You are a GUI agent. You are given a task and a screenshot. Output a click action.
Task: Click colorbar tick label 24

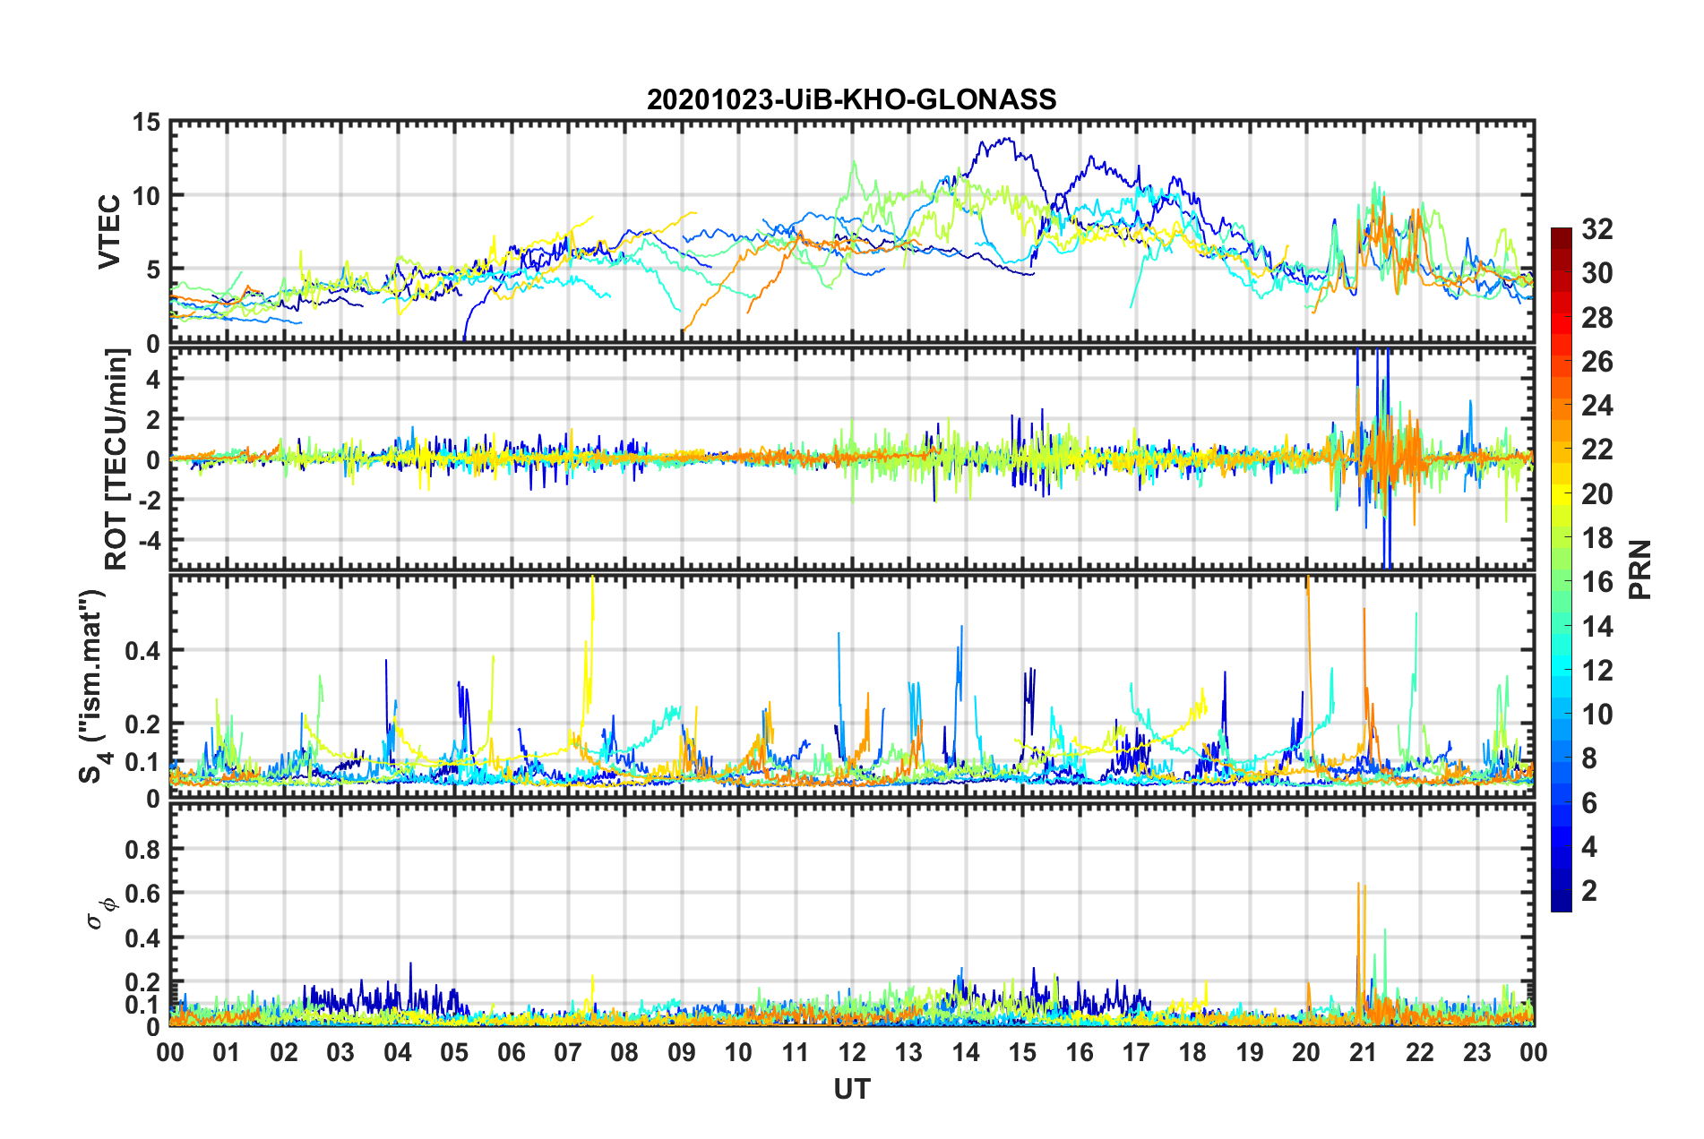coord(1596,406)
